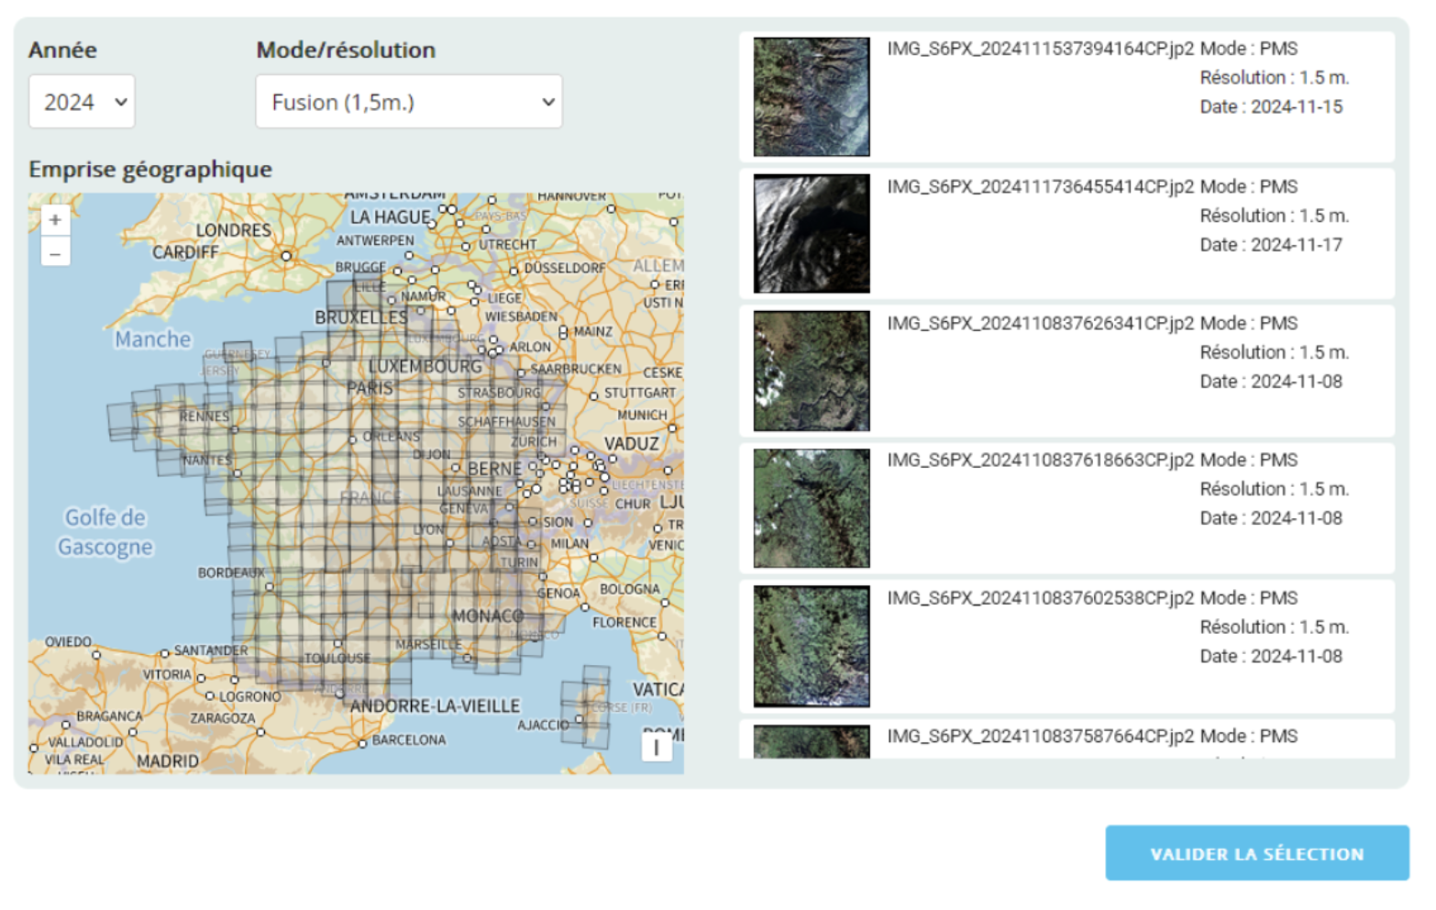Select the cloudy thumbnail dated 2024-11-17

coord(811,234)
